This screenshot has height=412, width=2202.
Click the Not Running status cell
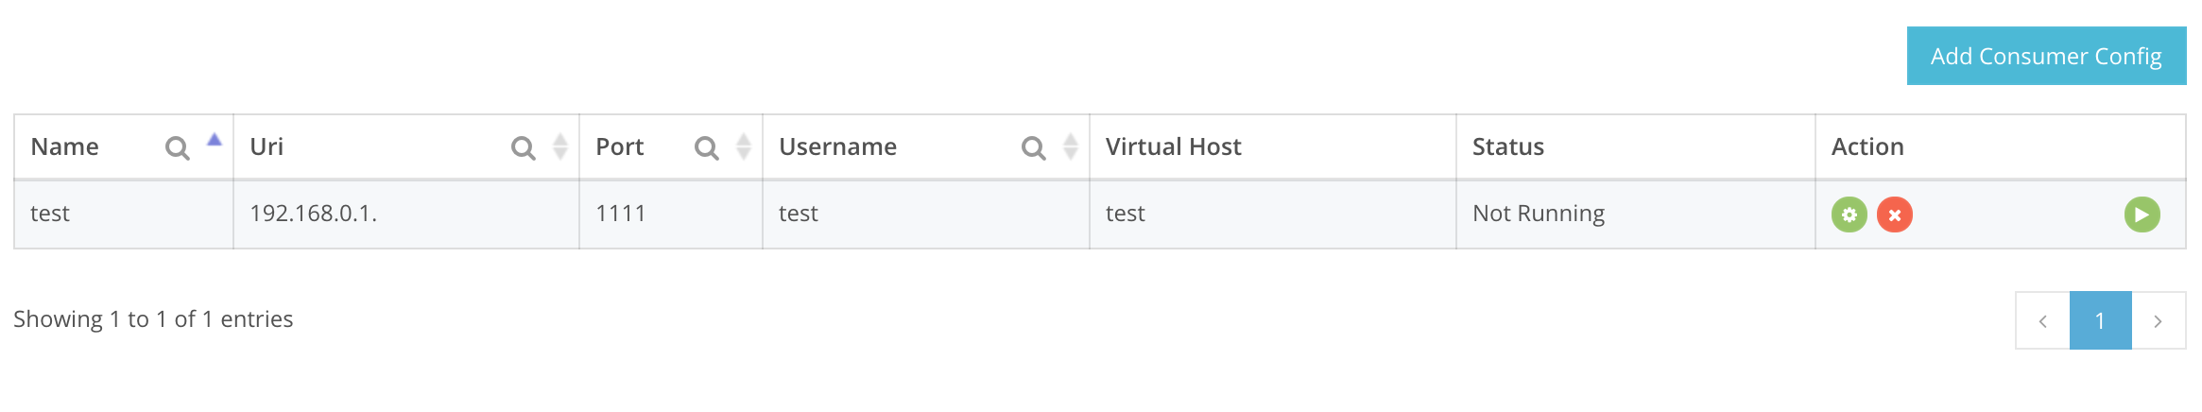point(1538,214)
